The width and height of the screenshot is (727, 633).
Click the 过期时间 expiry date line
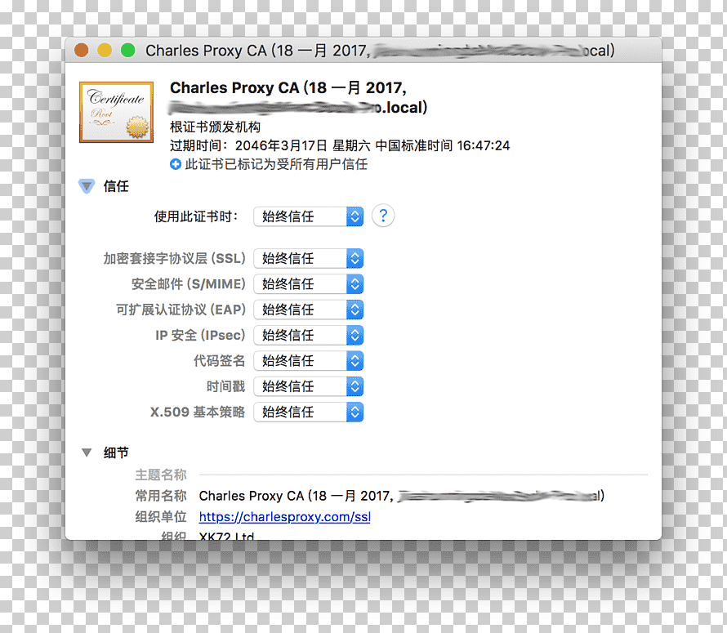click(x=340, y=145)
